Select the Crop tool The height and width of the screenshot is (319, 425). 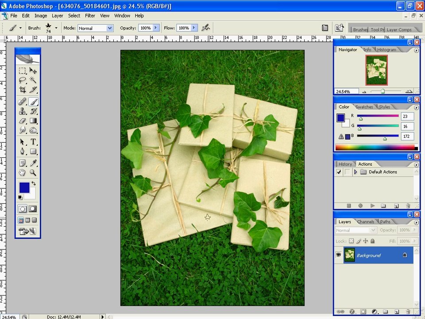[22, 89]
